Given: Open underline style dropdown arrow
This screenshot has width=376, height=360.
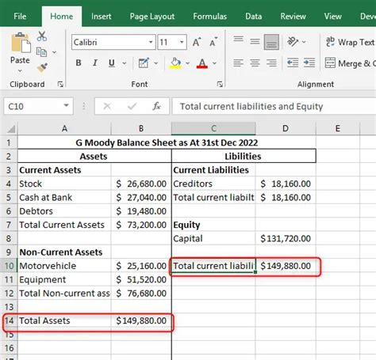Looking at the screenshot, I should [124, 63].
